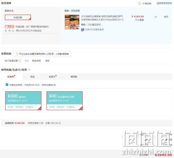Click the price info question icon
Screen dimensions: 174x158
coord(140,3)
